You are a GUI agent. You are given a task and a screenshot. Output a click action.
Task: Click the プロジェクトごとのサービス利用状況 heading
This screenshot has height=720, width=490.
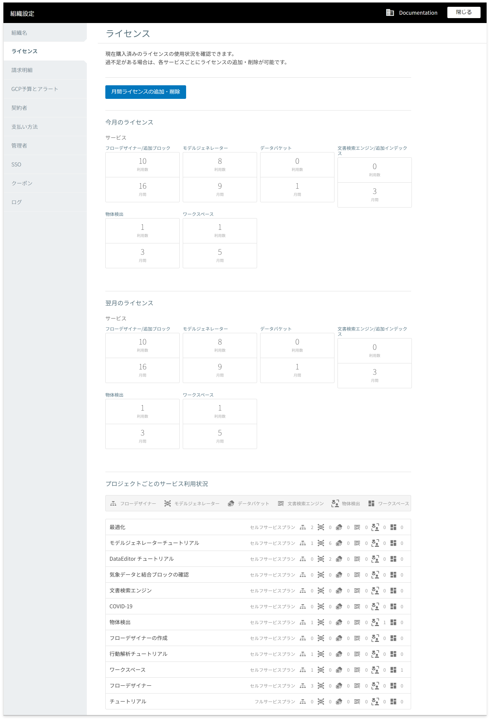(x=157, y=484)
